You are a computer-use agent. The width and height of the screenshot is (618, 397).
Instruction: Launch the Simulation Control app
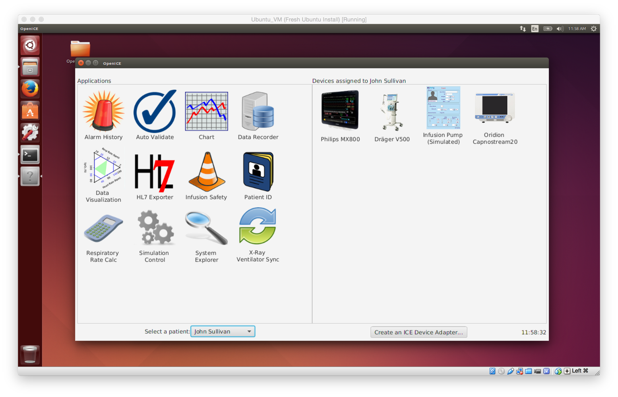(x=155, y=237)
